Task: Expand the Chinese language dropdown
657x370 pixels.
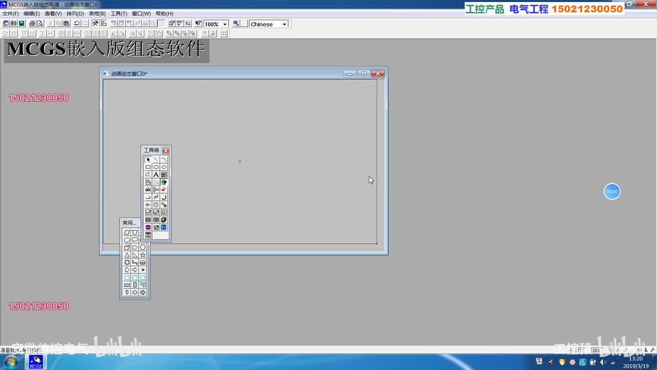Action: [284, 24]
